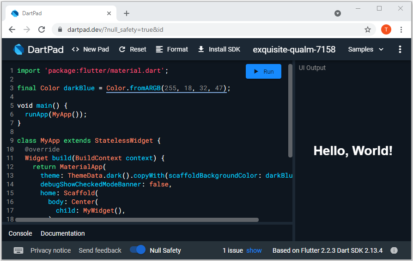Click the BuildContext context parameter

(x=114, y=158)
